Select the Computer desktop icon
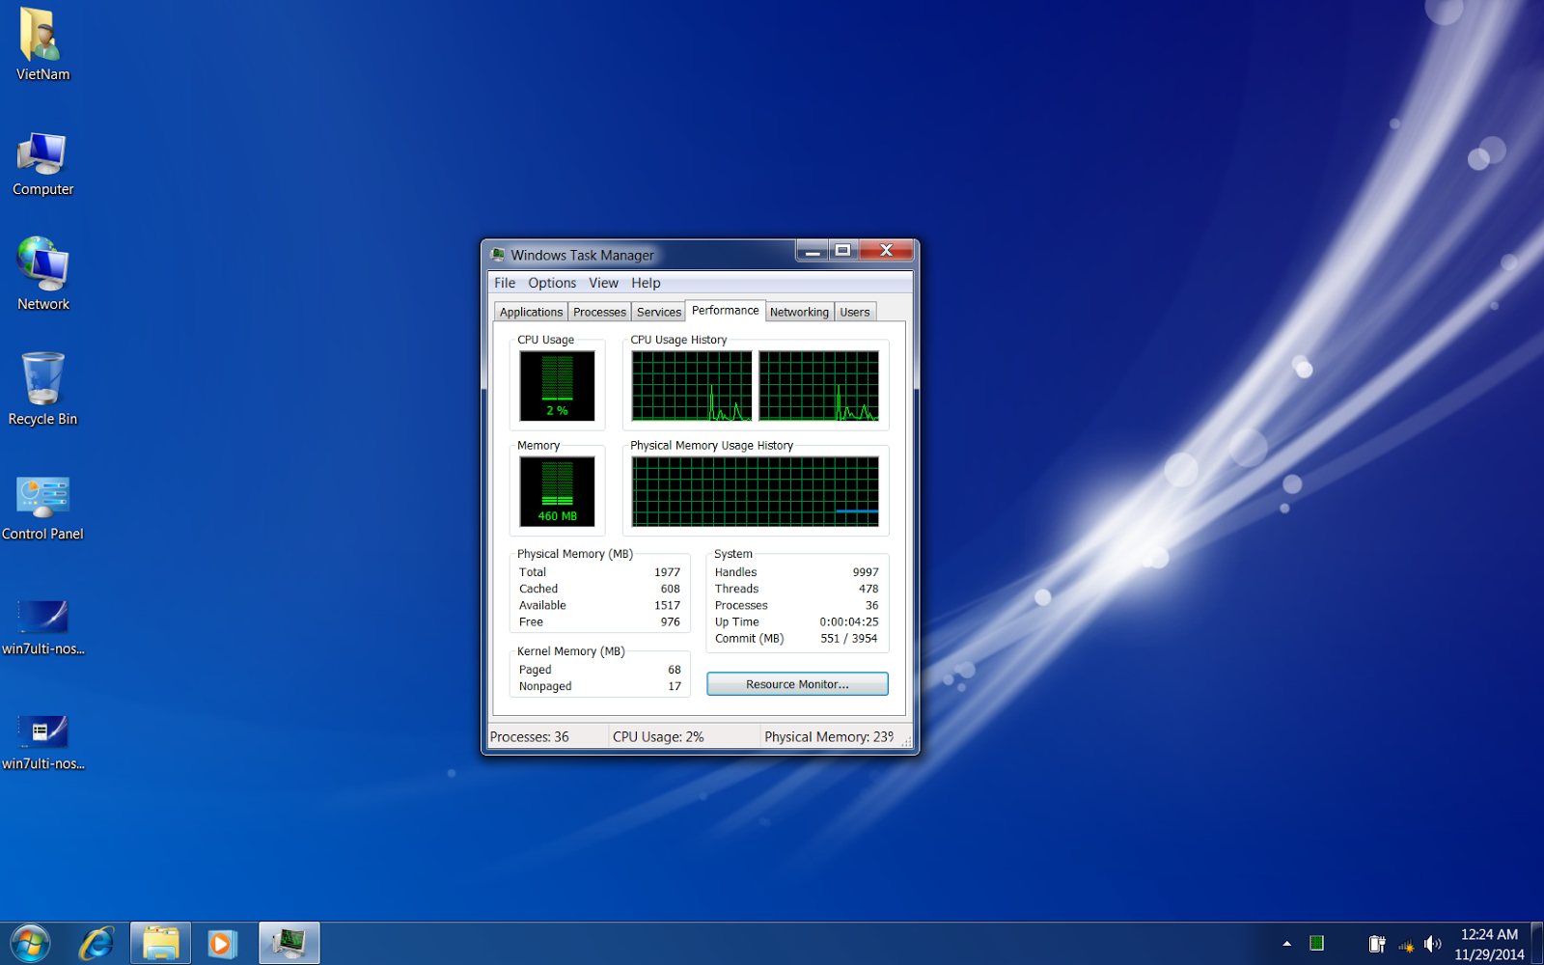Screen dimensions: 1544x965 42,163
